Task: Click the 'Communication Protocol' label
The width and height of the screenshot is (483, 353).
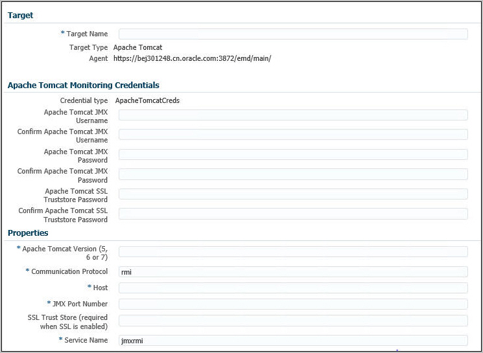Action: [x=69, y=271]
